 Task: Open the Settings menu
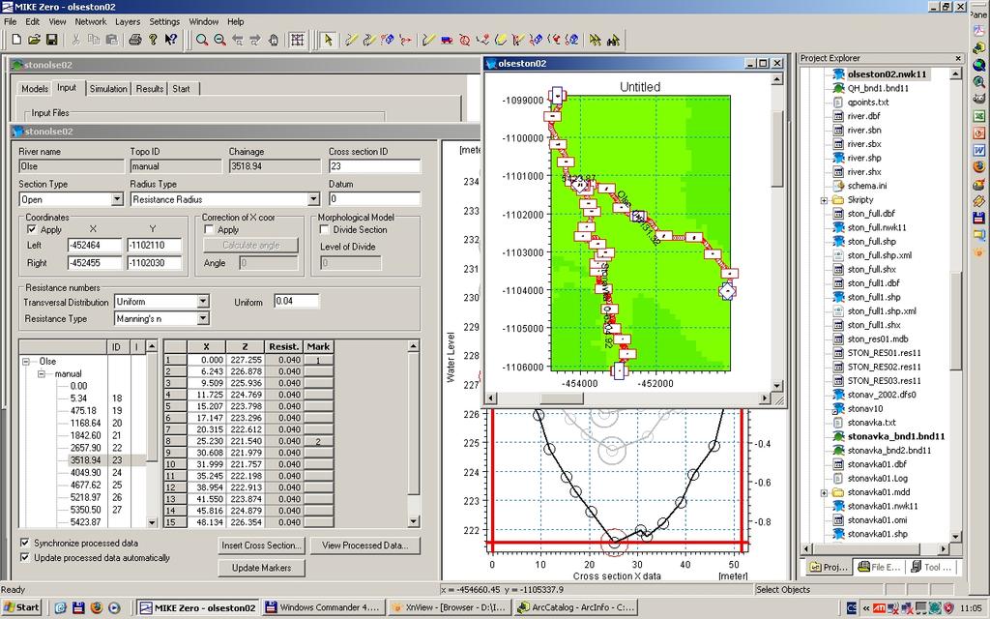tap(164, 21)
